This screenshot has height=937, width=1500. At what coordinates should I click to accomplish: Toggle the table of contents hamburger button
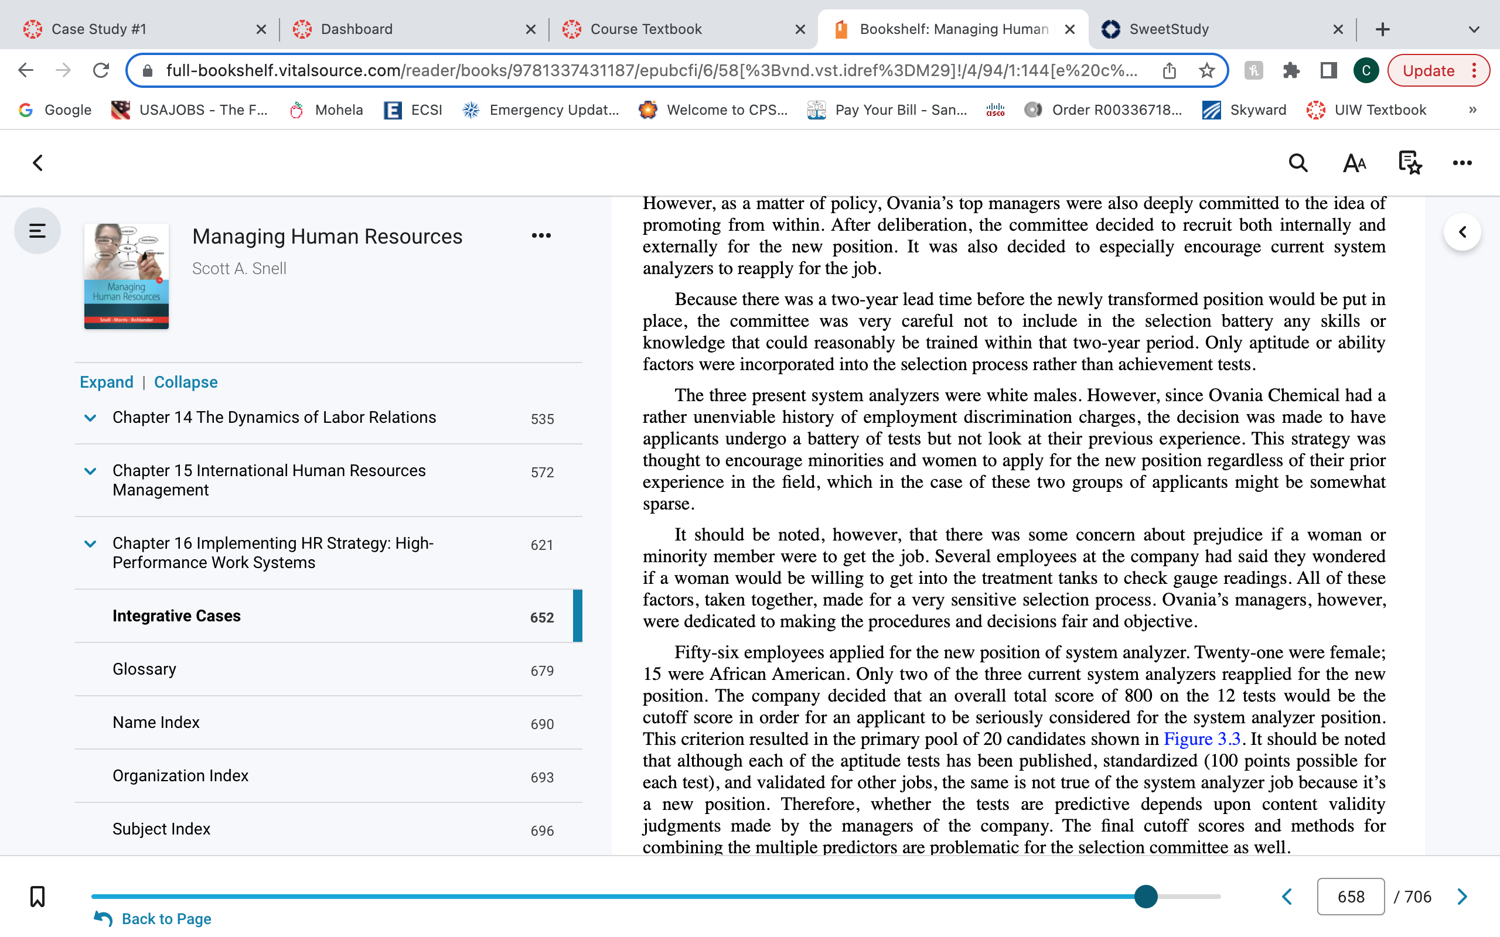(37, 231)
